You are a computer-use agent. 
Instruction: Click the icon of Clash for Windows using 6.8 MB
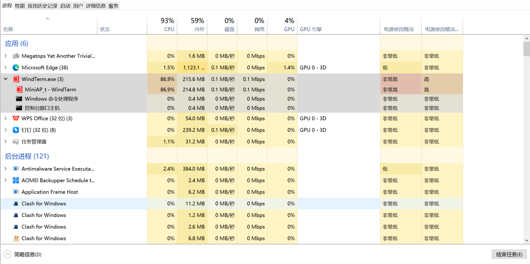coord(16,238)
